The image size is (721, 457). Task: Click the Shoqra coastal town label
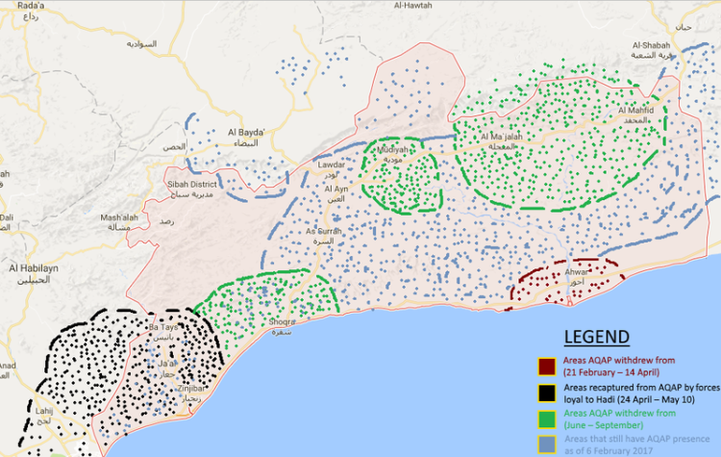tap(282, 322)
